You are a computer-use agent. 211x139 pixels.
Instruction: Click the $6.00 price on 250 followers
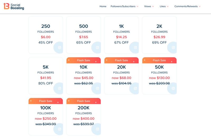tap(45, 37)
